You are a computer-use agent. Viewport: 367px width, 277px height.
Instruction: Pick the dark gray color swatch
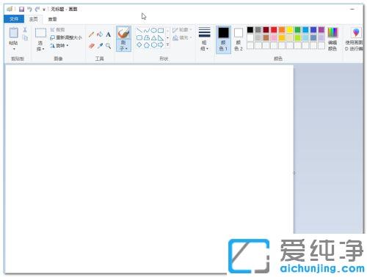(258, 30)
